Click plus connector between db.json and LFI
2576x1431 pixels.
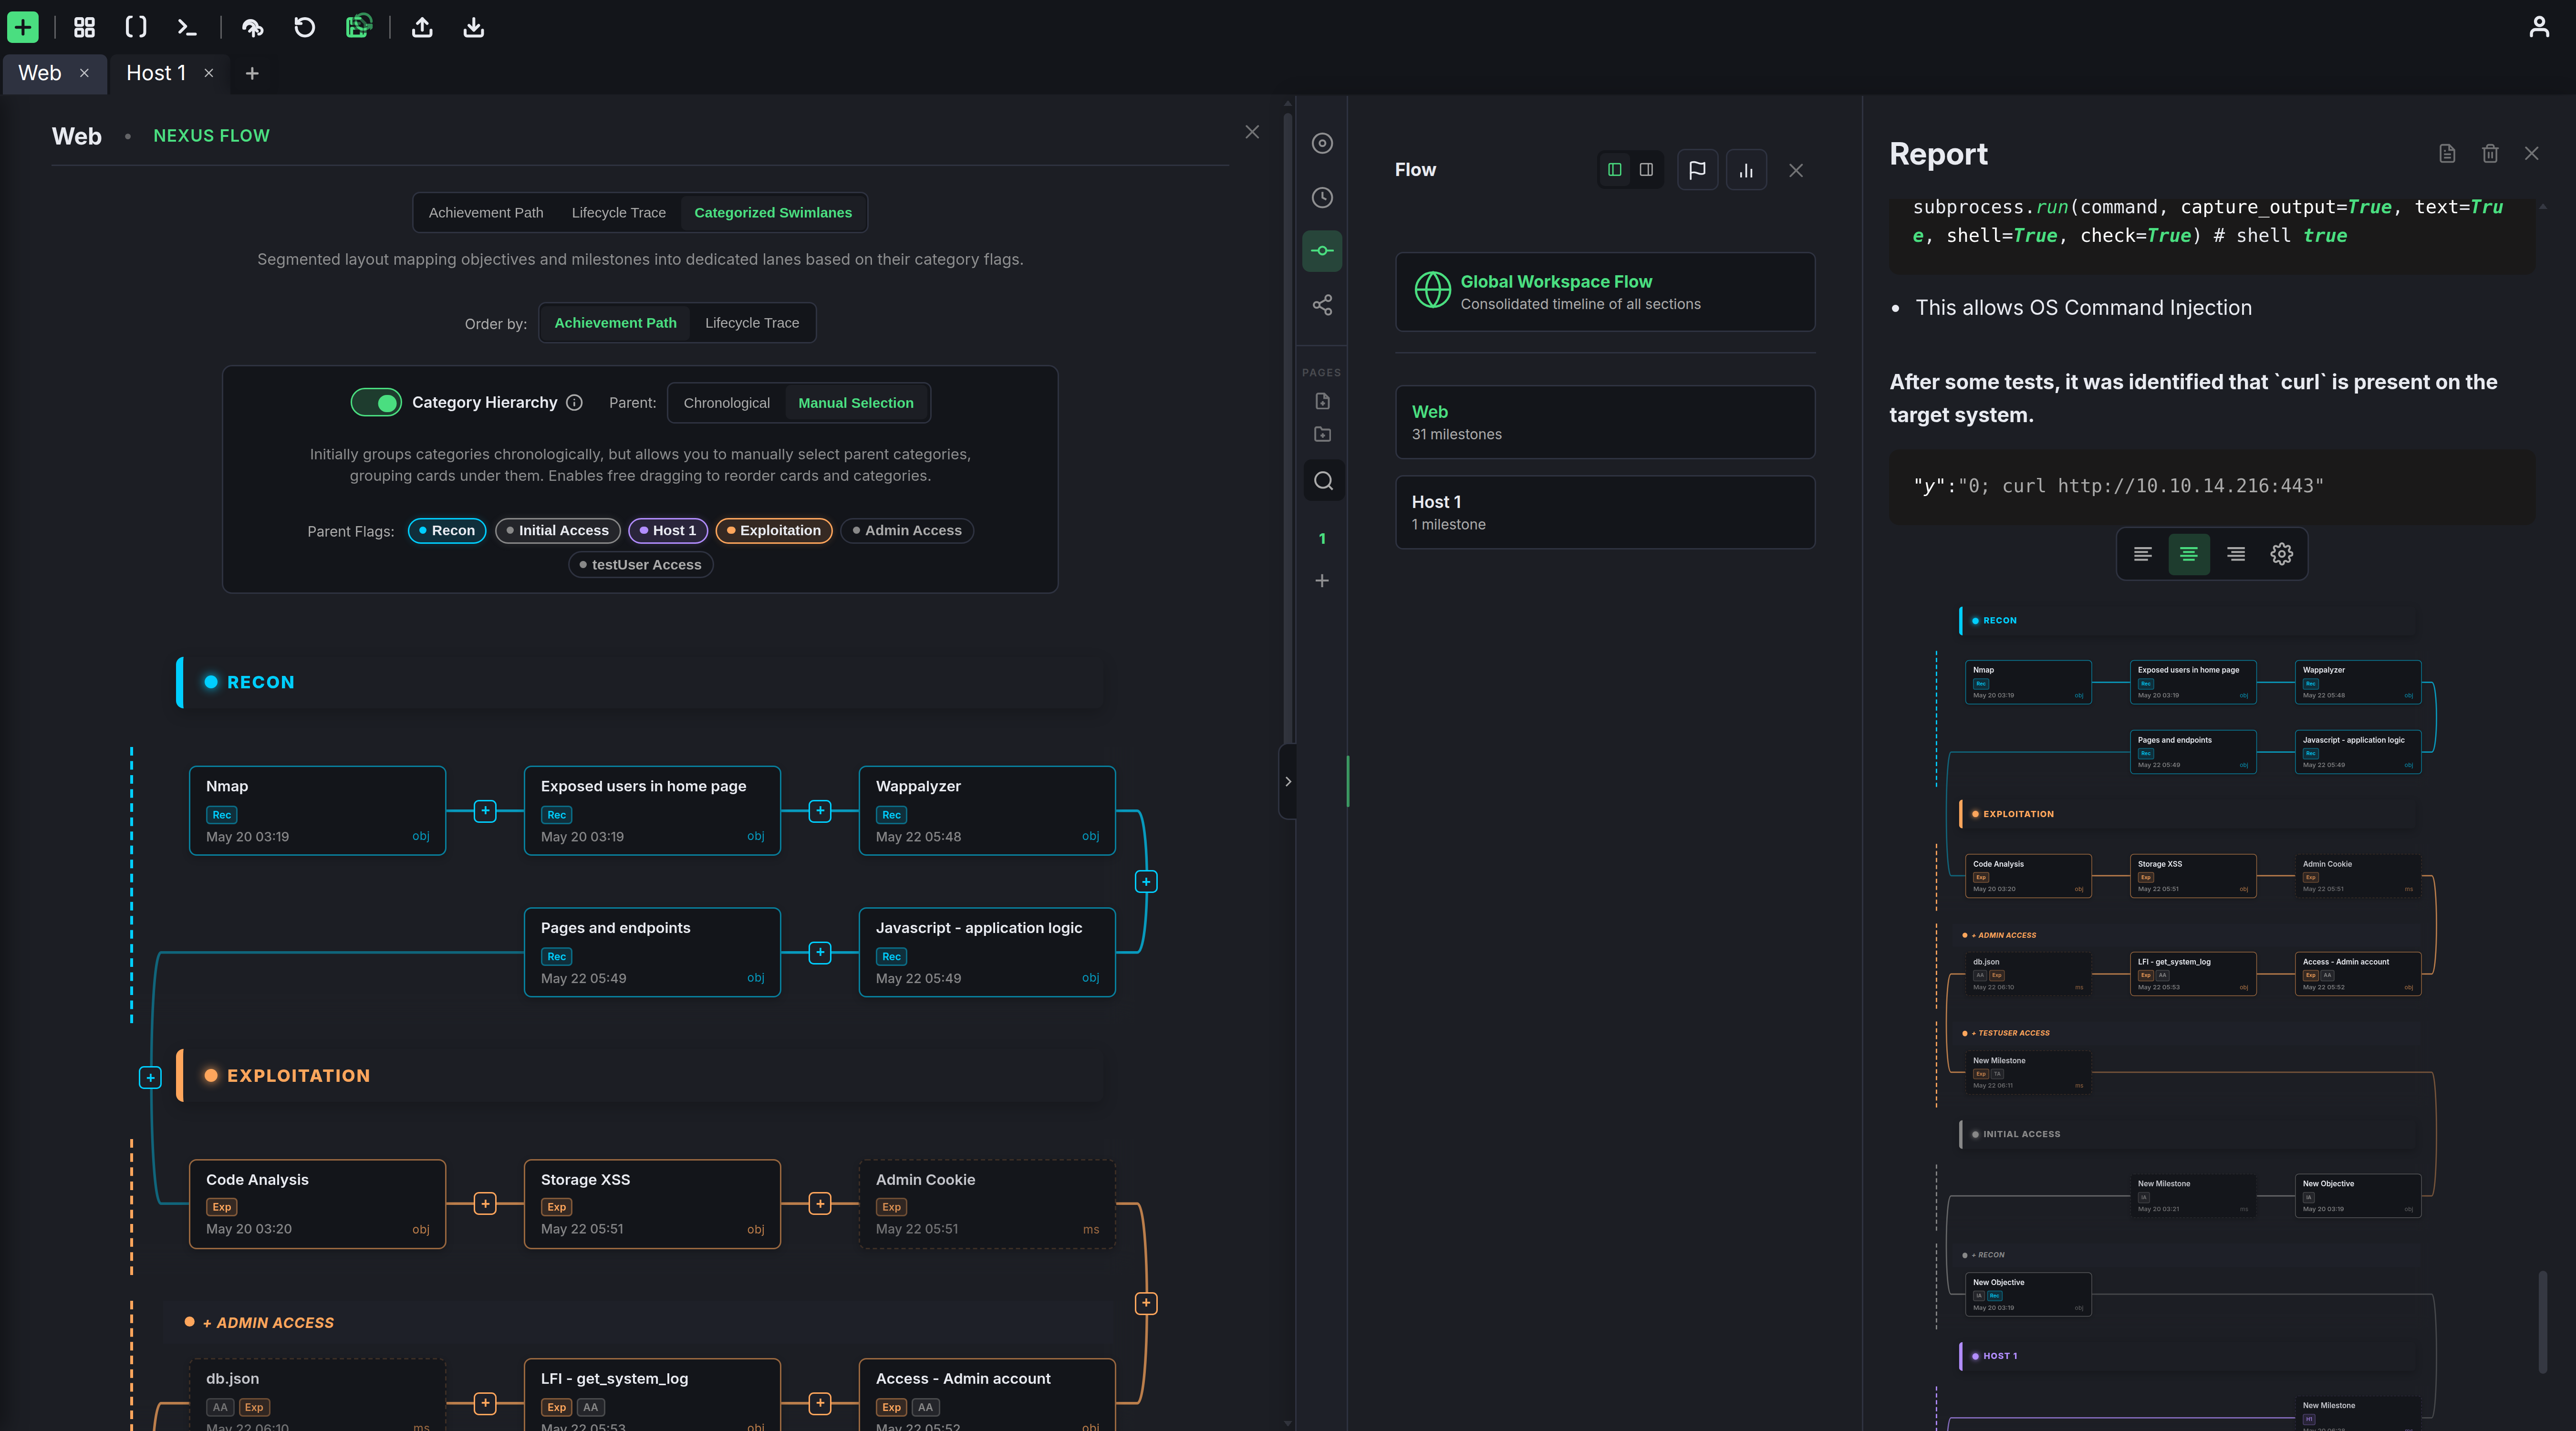[x=485, y=1404]
